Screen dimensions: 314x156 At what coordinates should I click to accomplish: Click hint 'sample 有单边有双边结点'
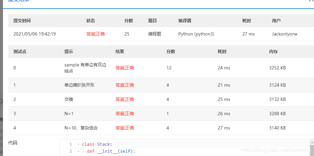tap(85, 68)
